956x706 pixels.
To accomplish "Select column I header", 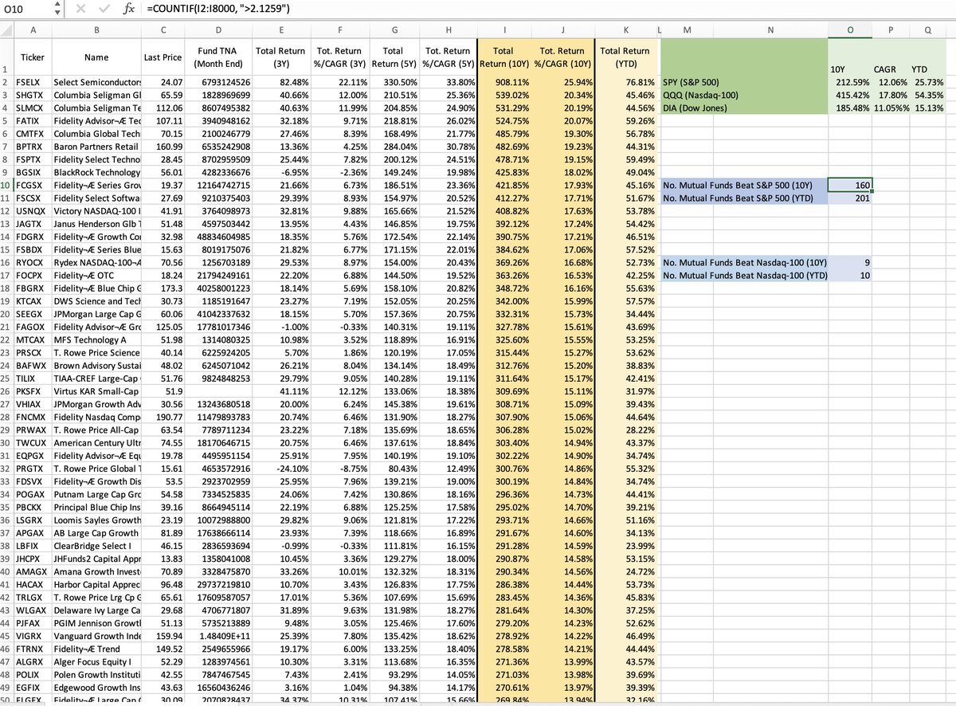I will 506,30.
